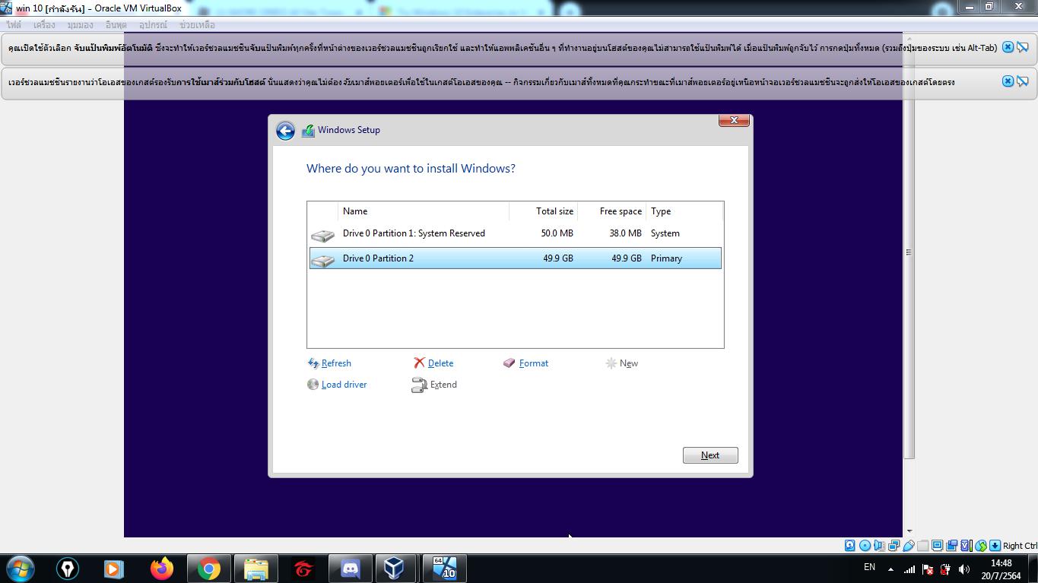
Task: Click the disk icon of Partition 1
Action: point(322,236)
